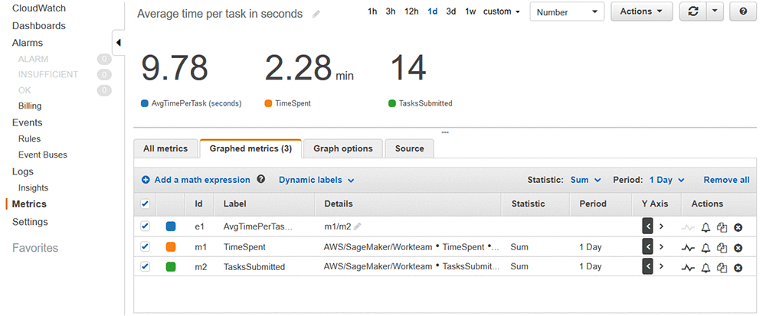This screenshot has width=766, height=316.
Task: Open the custom time range dropdown
Action: pyautogui.click(x=501, y=11)
